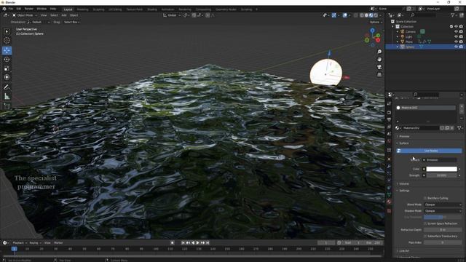Open the Tool properties tab

(x=389, y=103)
